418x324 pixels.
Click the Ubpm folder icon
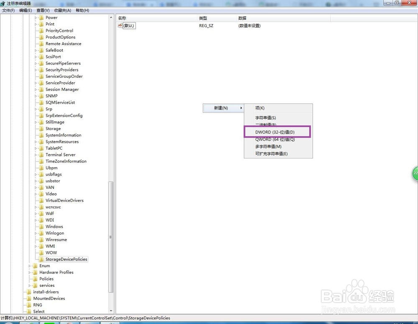click(x=41, y=168)
